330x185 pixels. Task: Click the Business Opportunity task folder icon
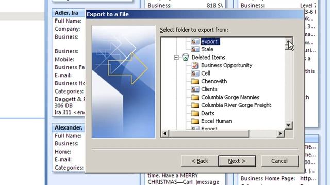click(195, 65)
